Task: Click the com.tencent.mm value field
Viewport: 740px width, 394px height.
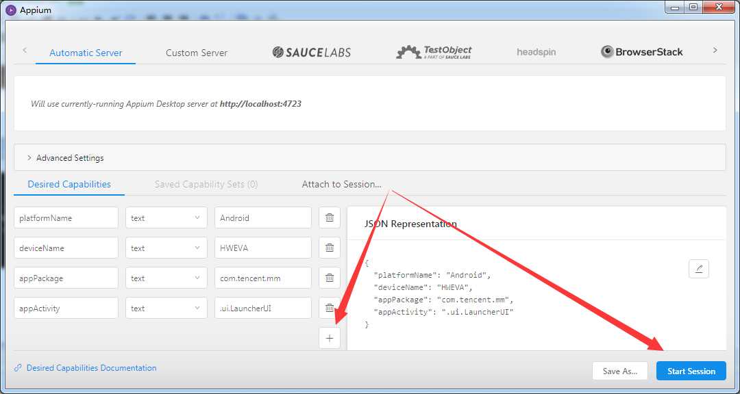Action: pos(263,278)
